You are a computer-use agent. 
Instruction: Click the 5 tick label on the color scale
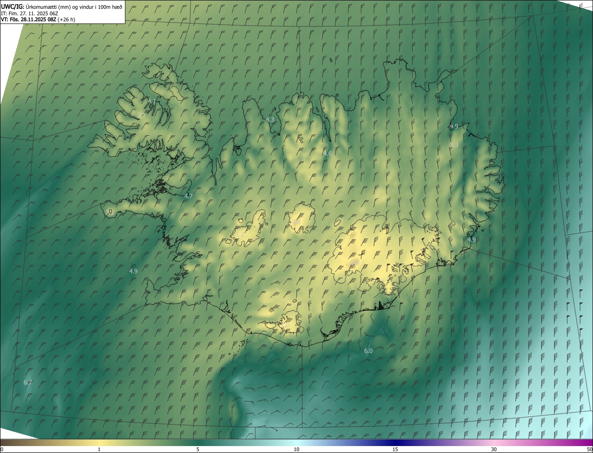pos(198,449)
